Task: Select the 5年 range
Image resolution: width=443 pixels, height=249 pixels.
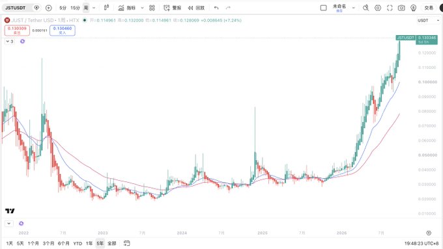Action: [x=100, y=243]
